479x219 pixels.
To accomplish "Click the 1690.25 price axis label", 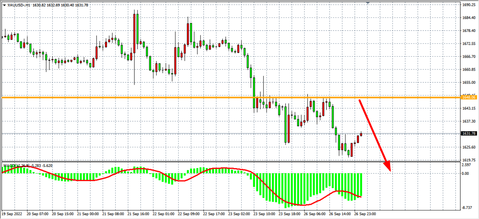I will pyautogui.click(x=469, y=5).
